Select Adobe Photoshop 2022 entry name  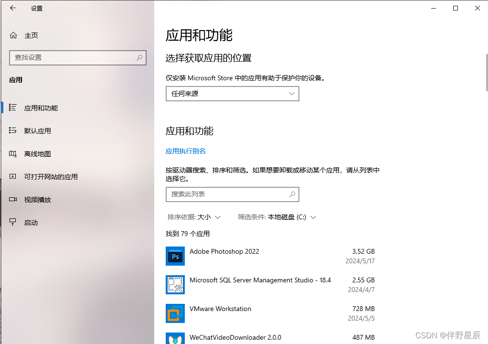click(x=224, y=251)
